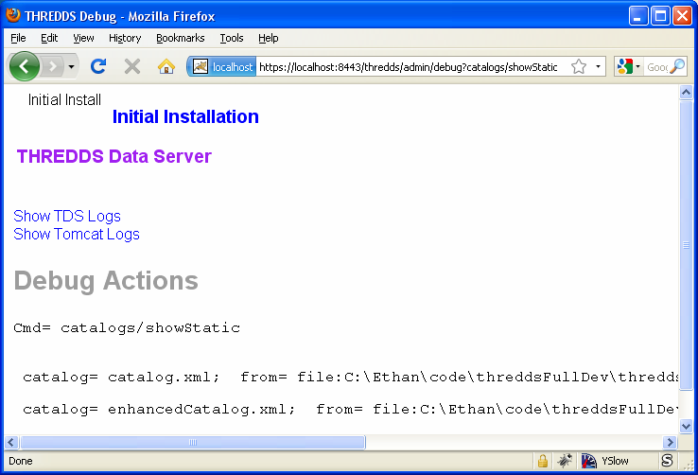This screenshot has height=475, width=698.
Task: Open the Tools menu
Action: (232, 38)
